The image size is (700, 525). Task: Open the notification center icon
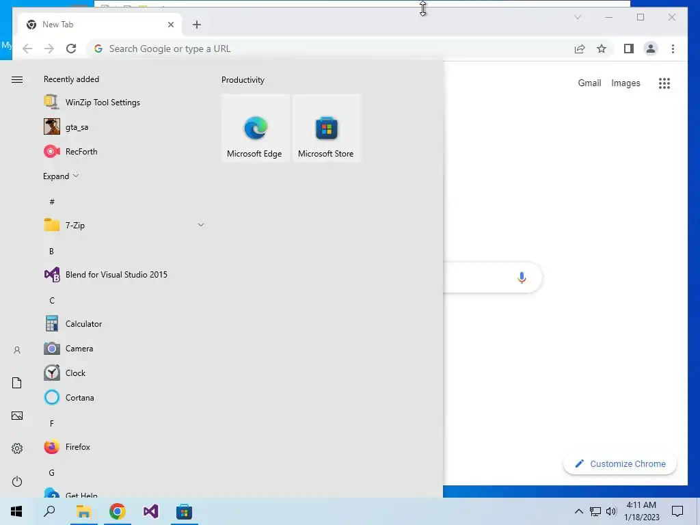click(x=677, y=511)
